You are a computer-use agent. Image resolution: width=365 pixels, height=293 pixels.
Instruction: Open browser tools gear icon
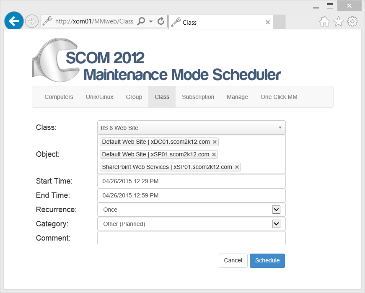pos(352,21)
